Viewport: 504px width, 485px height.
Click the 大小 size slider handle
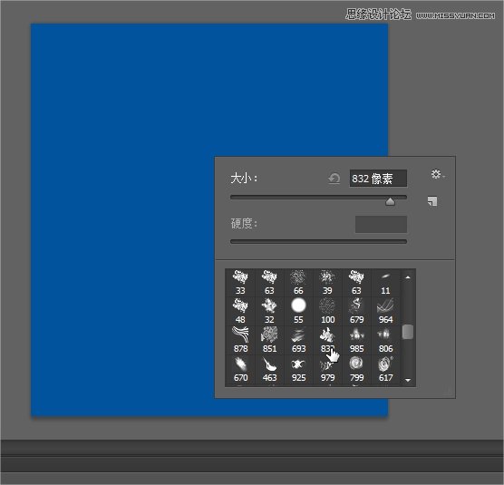pos(390,201)
